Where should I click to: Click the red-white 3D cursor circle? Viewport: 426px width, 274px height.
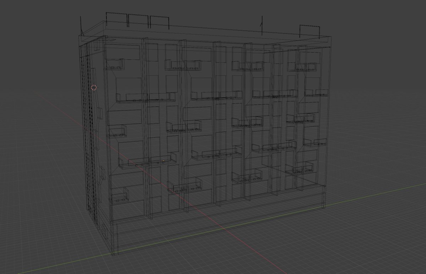(94, 87)
